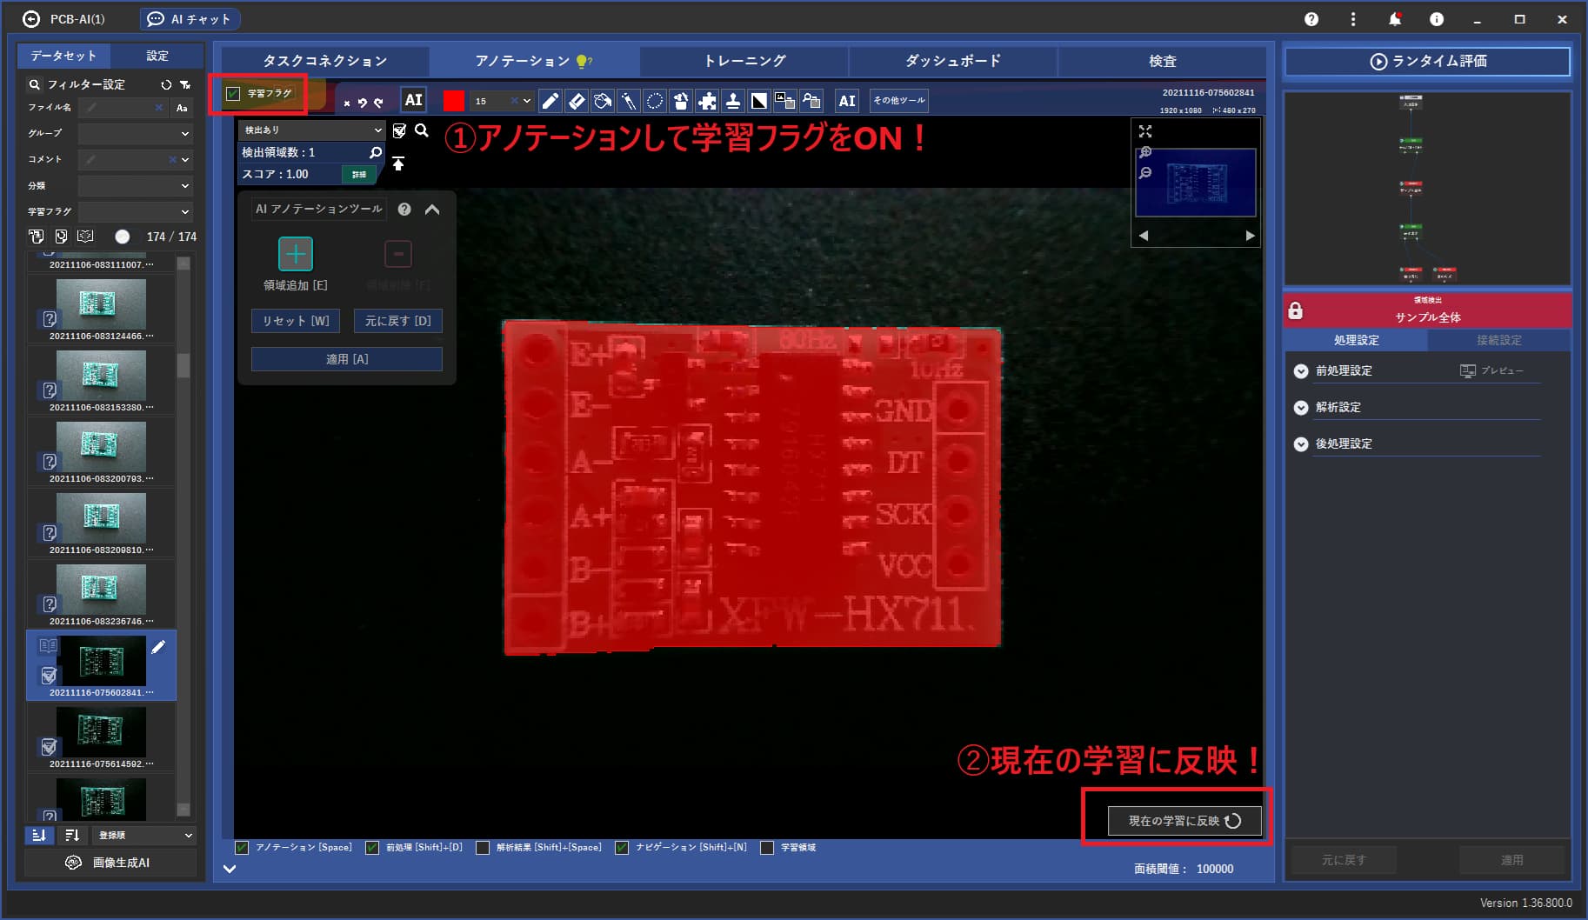Toggle 前処理 [Shift]+[D] checkbox
The height and width of the screenshot is (920, 1588).
372,848
